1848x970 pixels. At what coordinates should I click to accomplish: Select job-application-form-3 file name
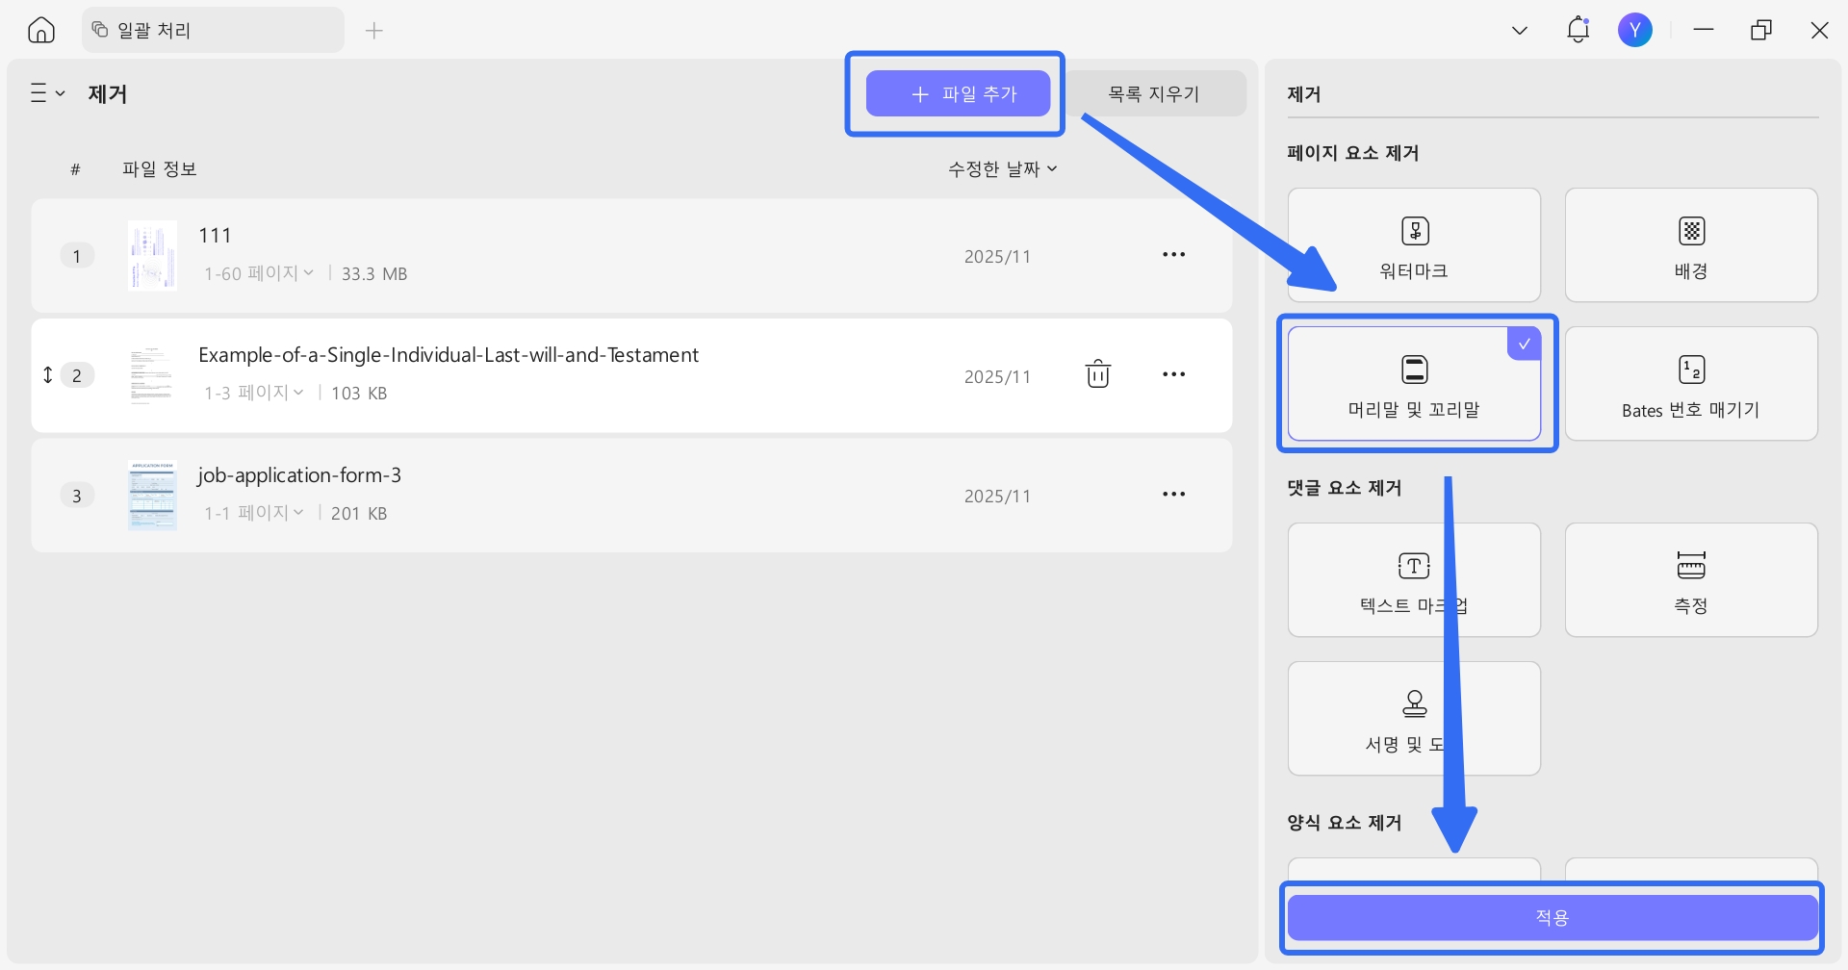(299, 475)
